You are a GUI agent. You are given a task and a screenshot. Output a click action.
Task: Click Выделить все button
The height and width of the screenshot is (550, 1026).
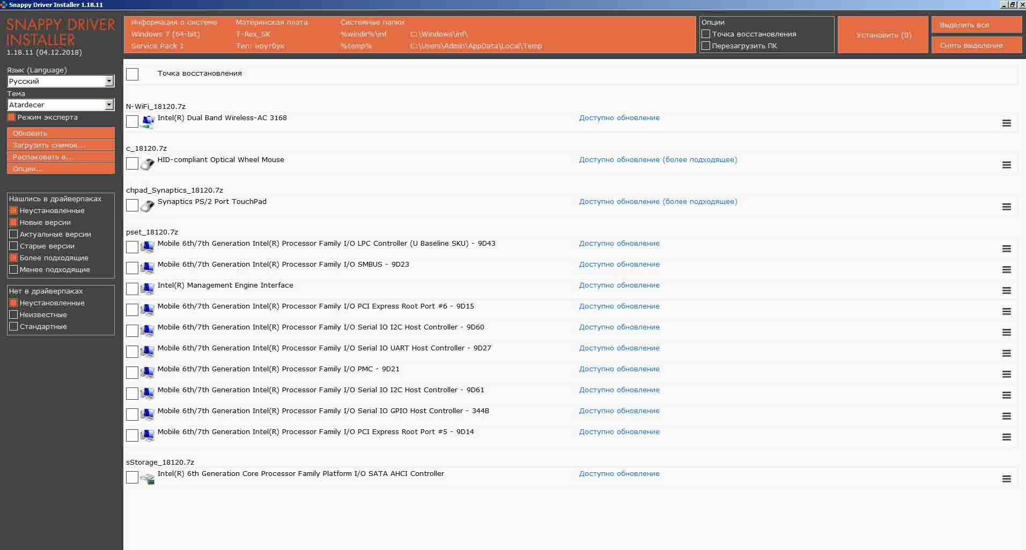point(977,25)
